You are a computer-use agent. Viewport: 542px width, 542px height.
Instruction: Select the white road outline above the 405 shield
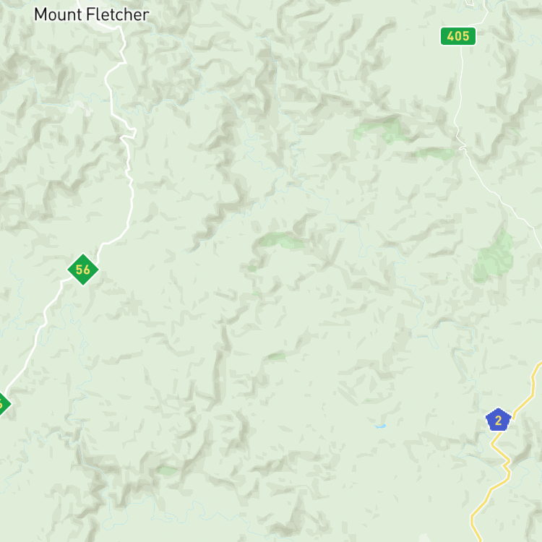pyautogui.click(x=478, y=12)
